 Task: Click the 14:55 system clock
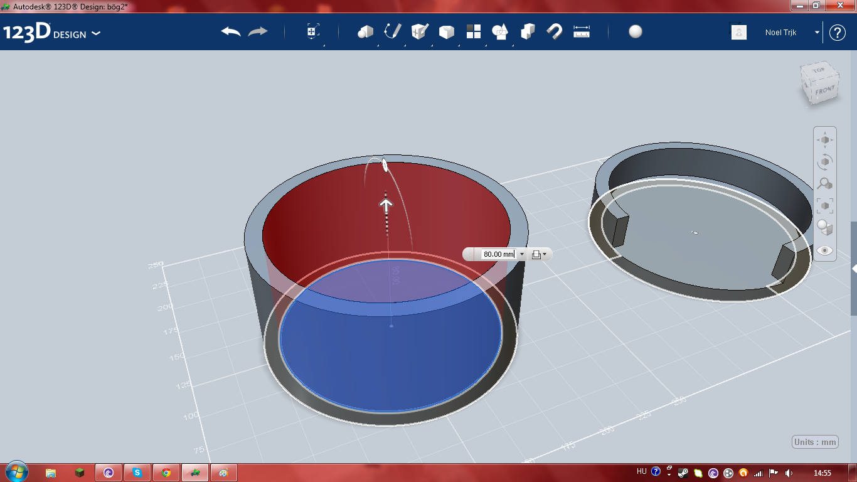coord(822,473)
